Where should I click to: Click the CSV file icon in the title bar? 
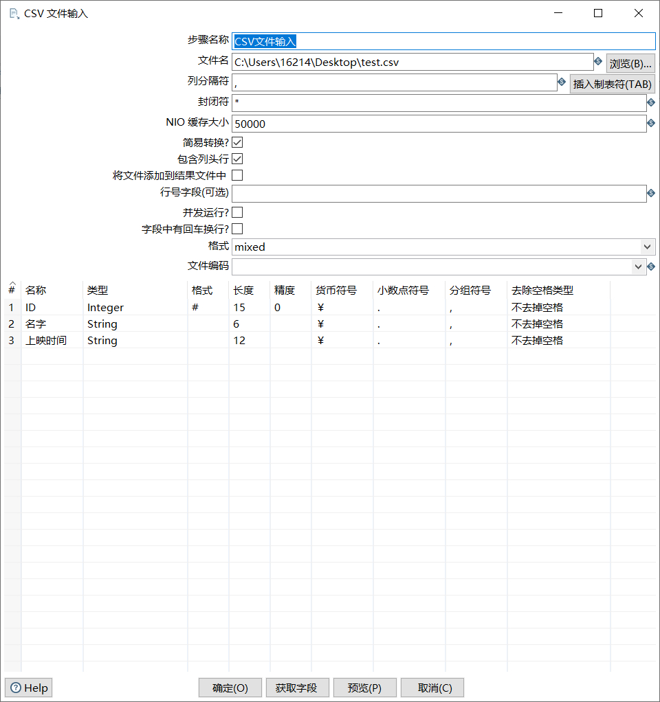coord(13,13)
